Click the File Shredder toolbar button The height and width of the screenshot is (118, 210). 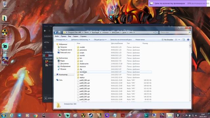click(x=167, y=40)
